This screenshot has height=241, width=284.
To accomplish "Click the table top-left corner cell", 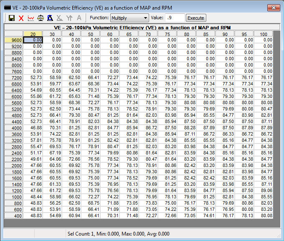I will pyautogui.click(x=14, y=34).
